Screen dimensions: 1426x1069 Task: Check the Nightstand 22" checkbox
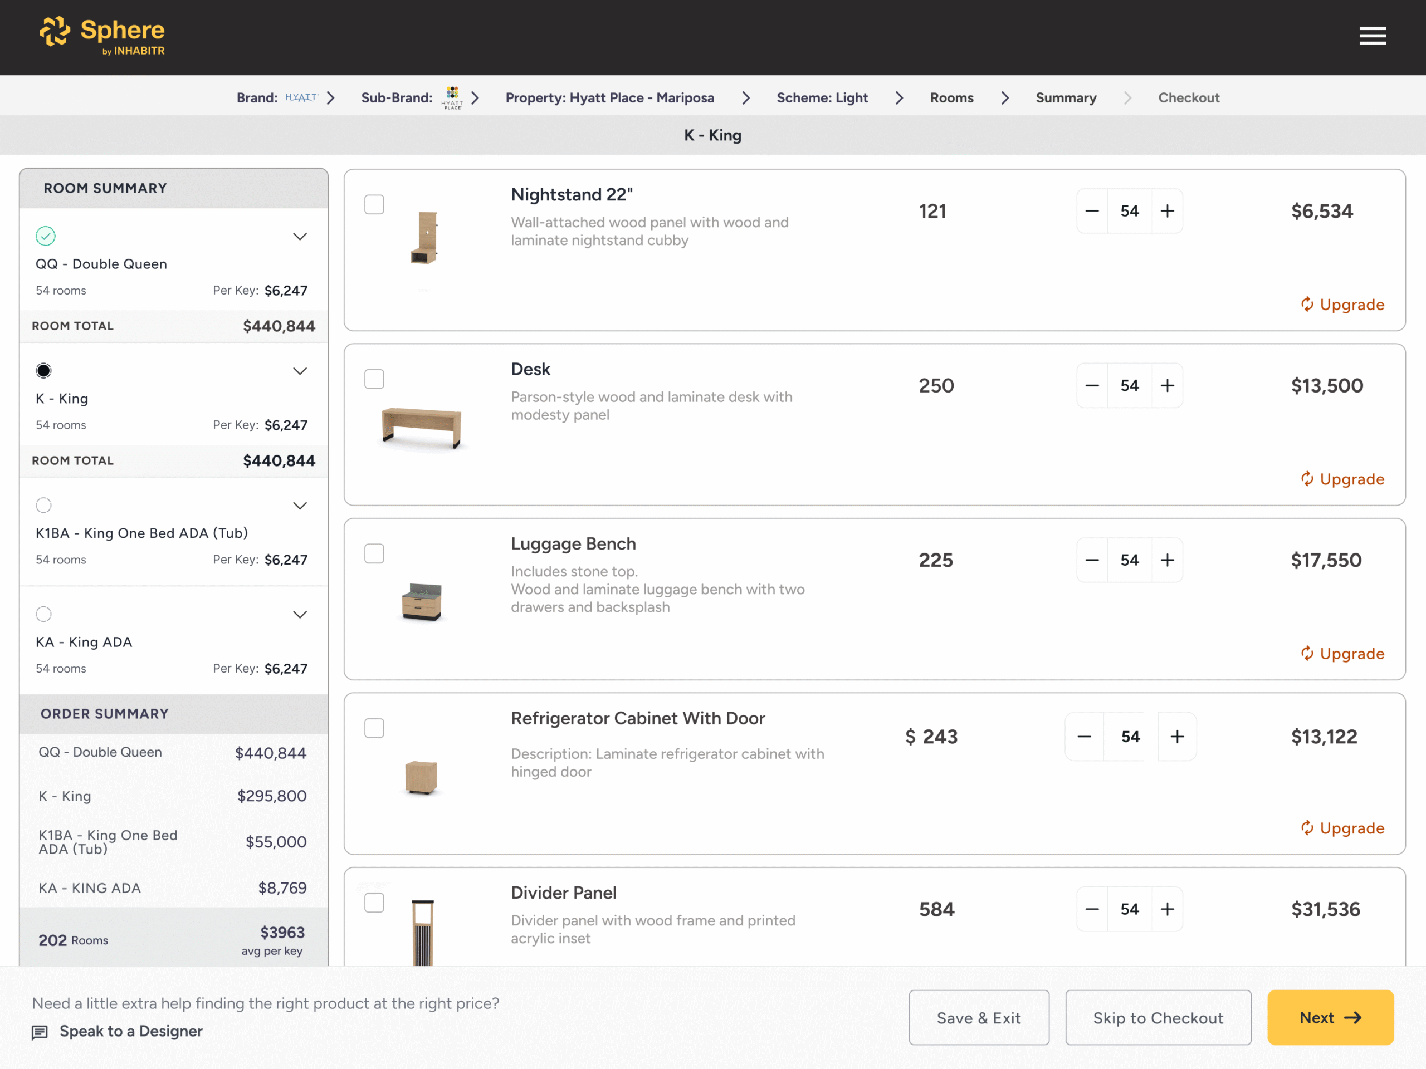374,205
